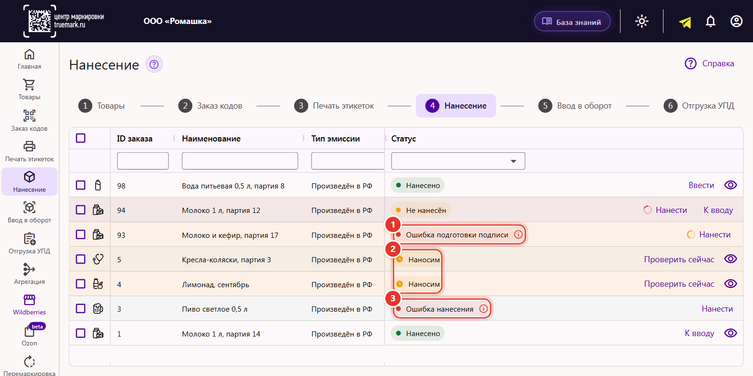This screenshot has height=376, width=753.
Task: Switch the theme with sun icon
Action: click(x=642, y=21)
